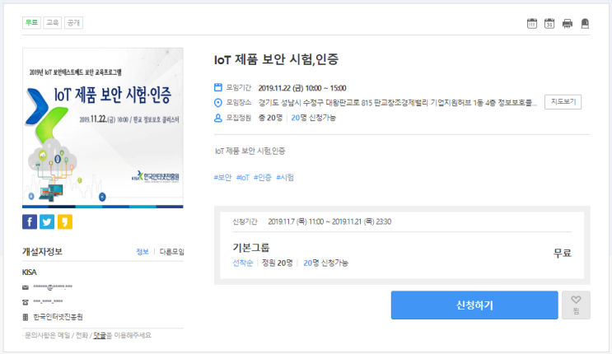
Task: Open the map with 지도보기 button
Action: [563, 102]
